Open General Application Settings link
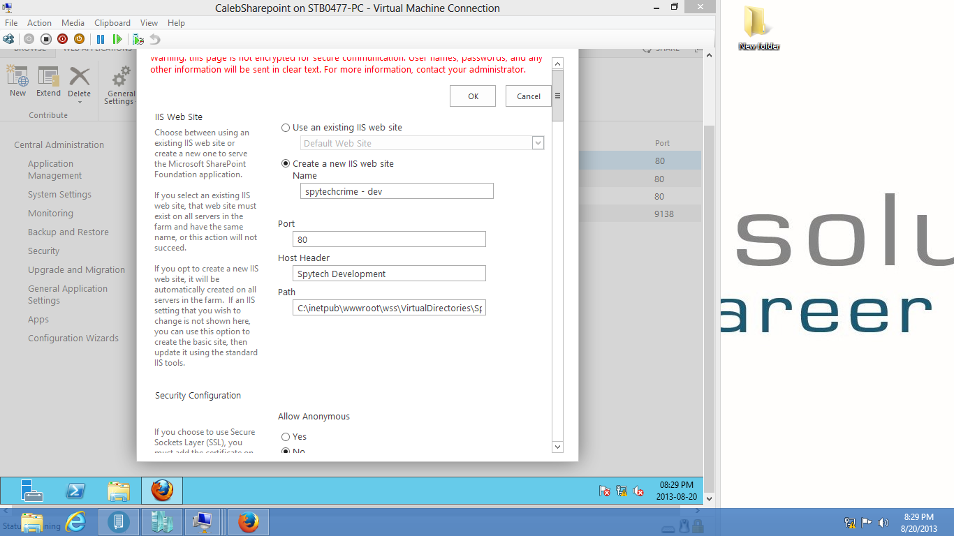The width and height of the screenshot is (954, 536). coord(68,295)
